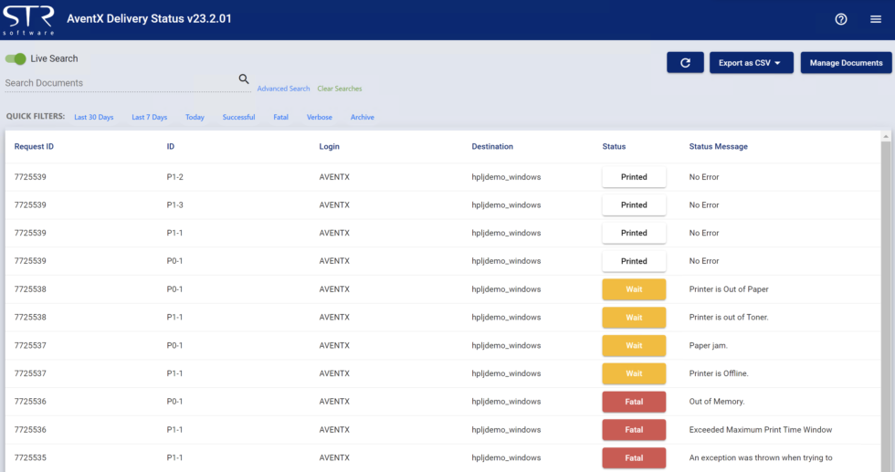Expand the Export as CSV dropdown

[751, 63]
